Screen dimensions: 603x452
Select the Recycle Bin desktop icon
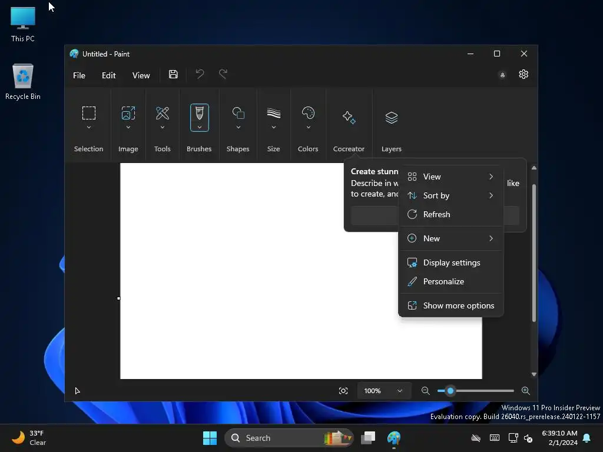23,81
